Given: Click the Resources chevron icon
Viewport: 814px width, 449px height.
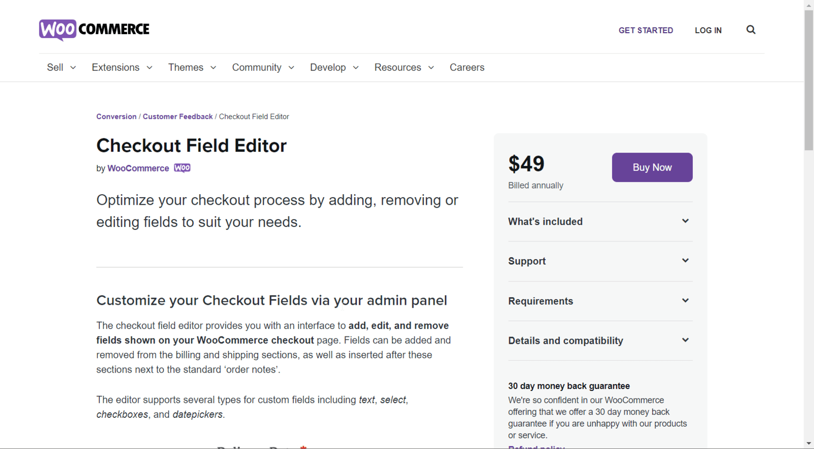Looking at the screenshot, I should 431,67.
